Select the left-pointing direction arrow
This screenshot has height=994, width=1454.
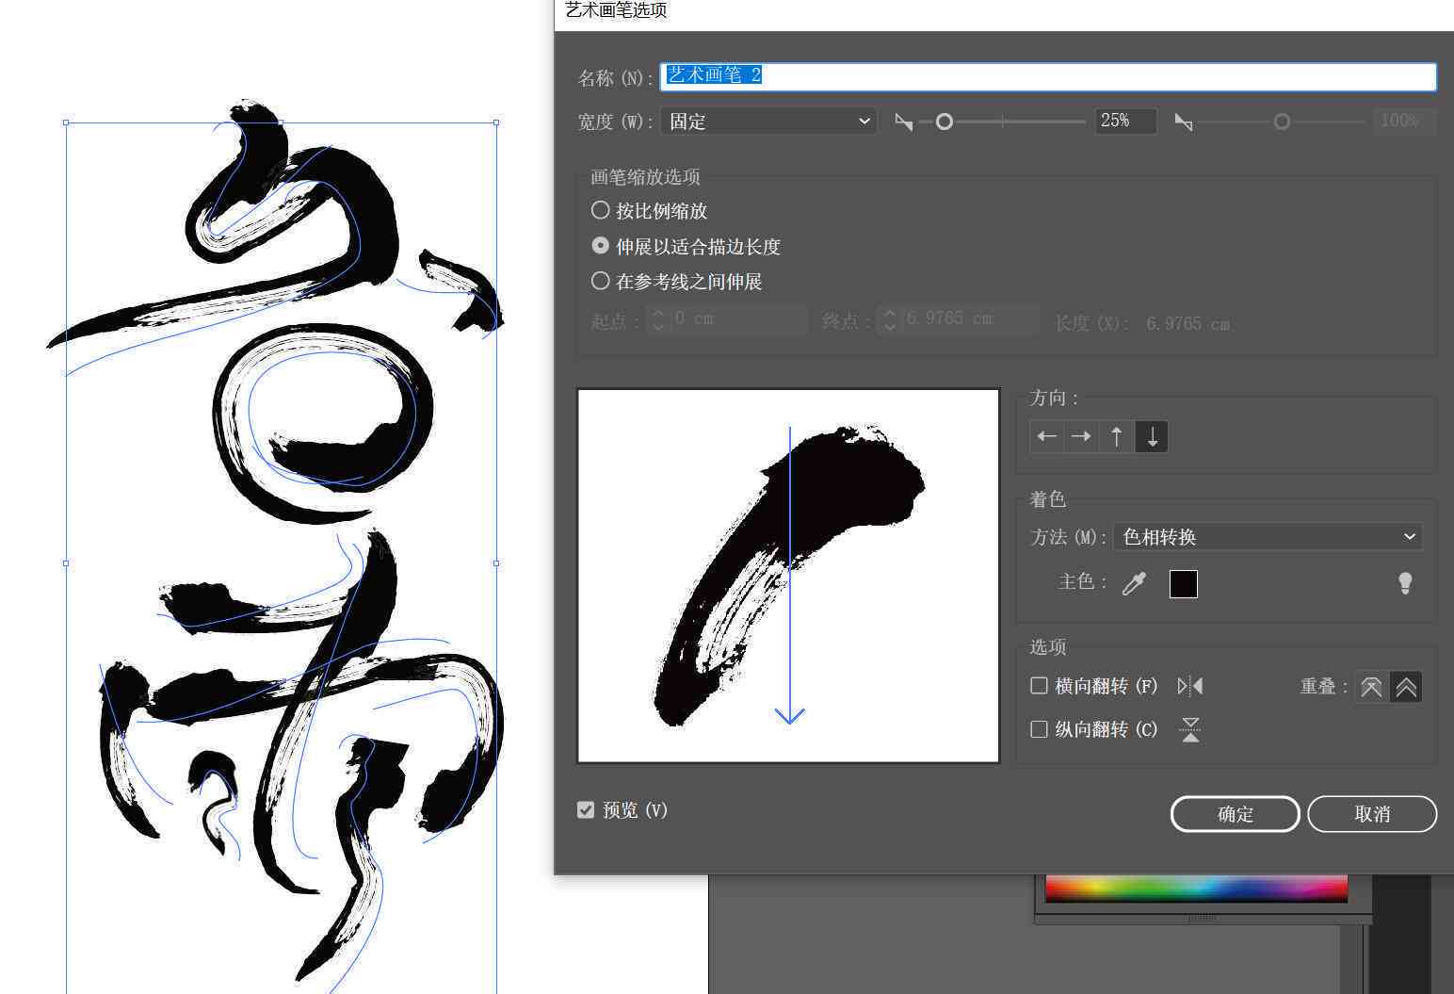click(x=1047, y=436)
